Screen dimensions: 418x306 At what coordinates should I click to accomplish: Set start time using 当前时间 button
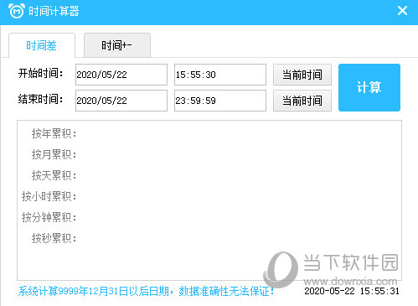point(302,75)
